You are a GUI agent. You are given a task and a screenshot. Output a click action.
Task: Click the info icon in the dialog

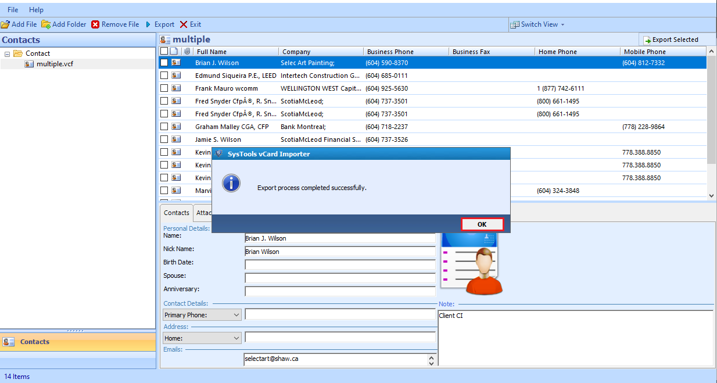[232, 183]
